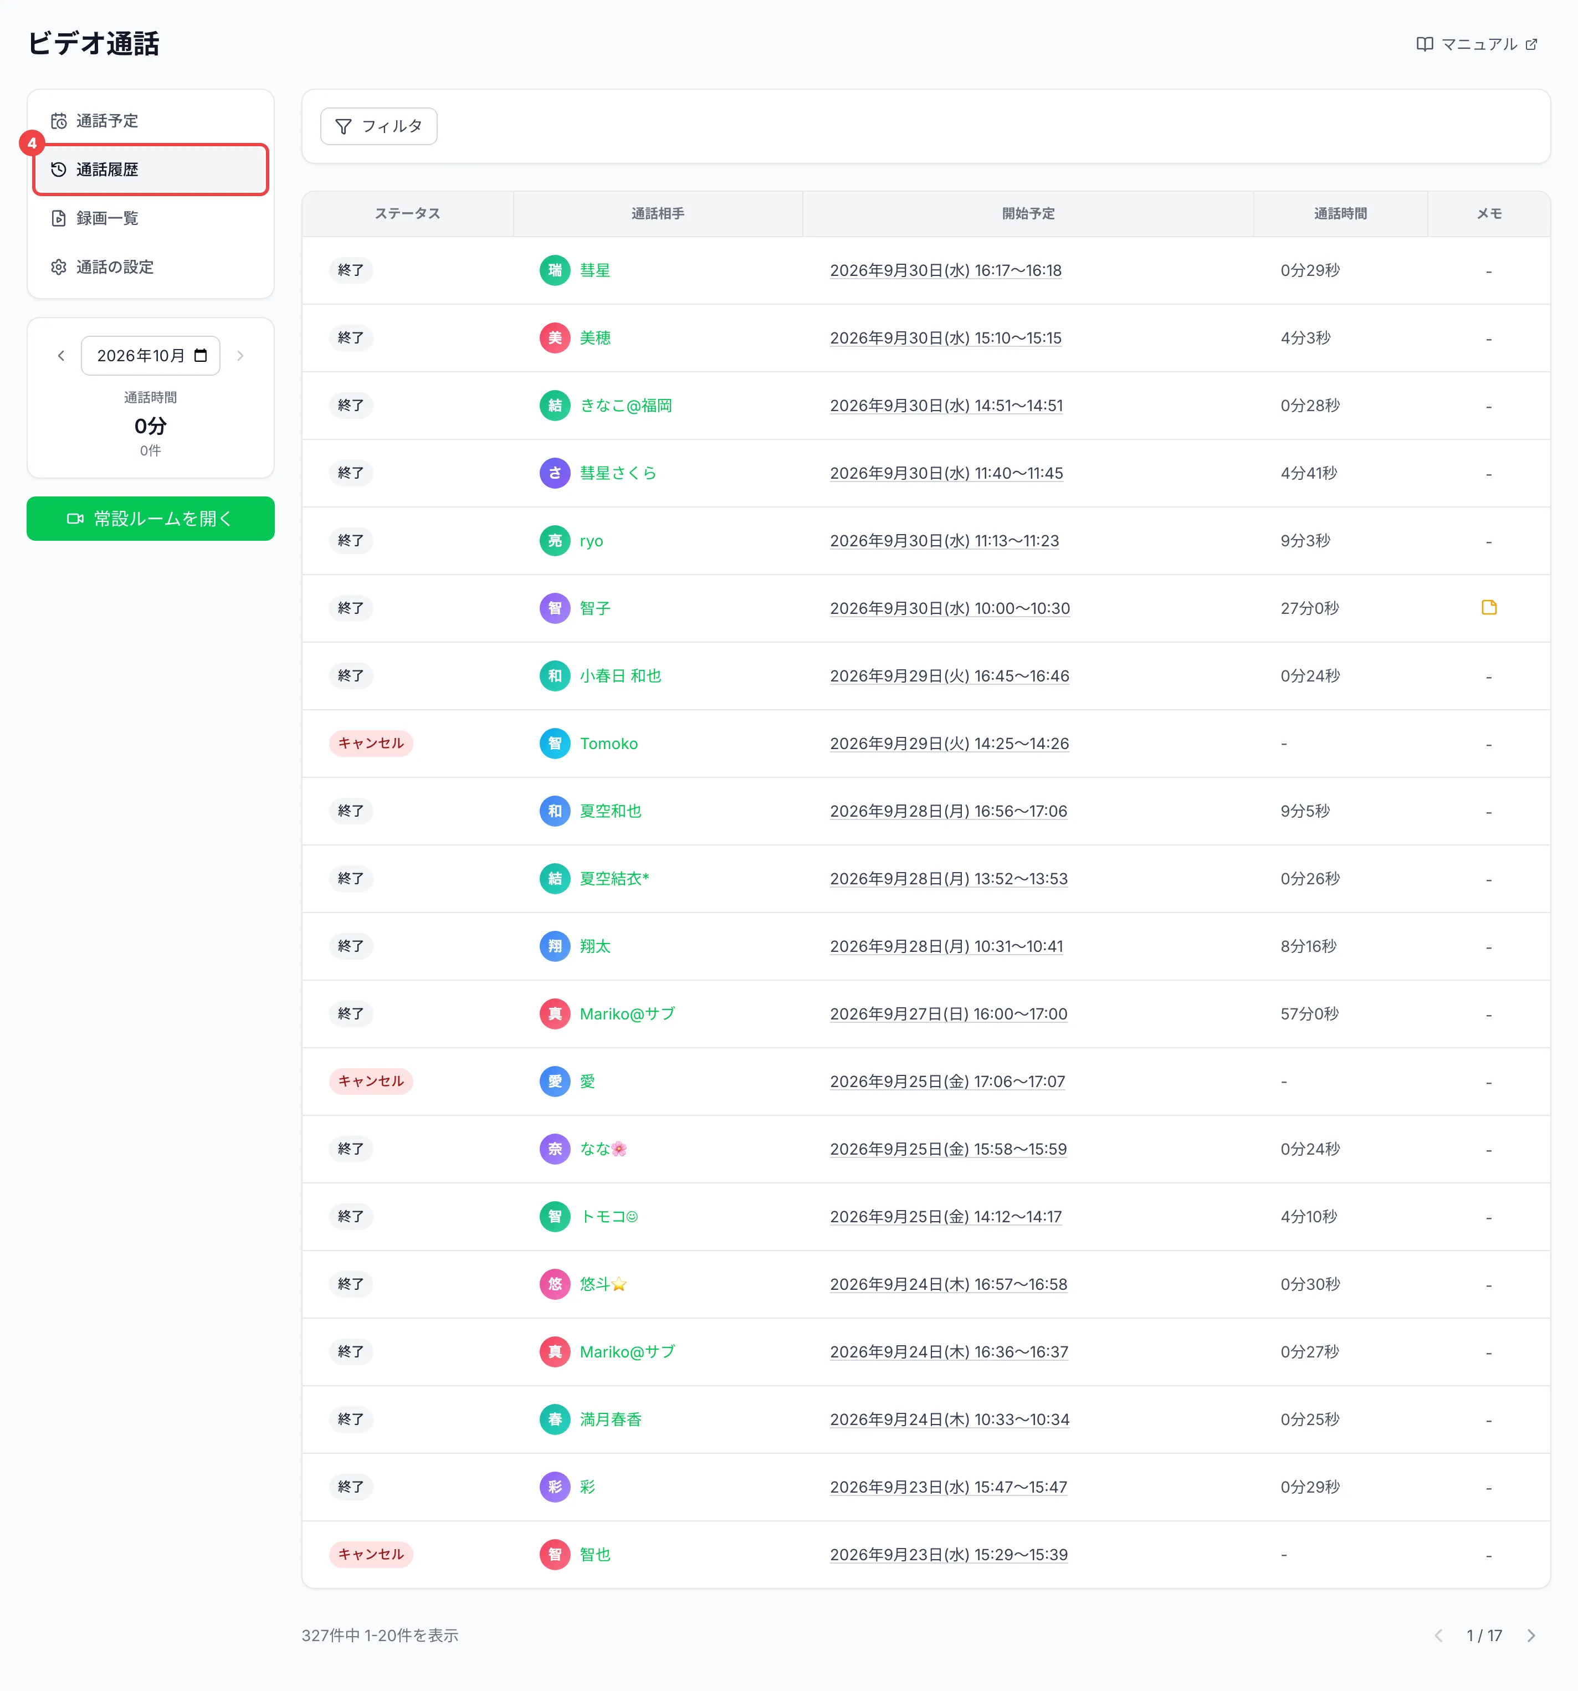Click 常設ルームを開く button

151,519
